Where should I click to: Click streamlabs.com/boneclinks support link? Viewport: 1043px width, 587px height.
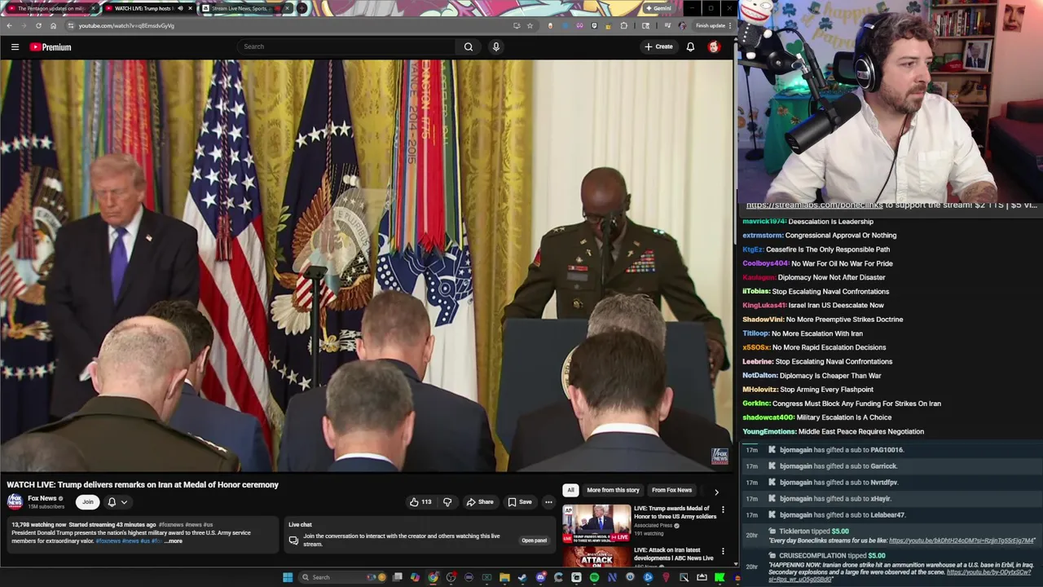tap(815, 205)
